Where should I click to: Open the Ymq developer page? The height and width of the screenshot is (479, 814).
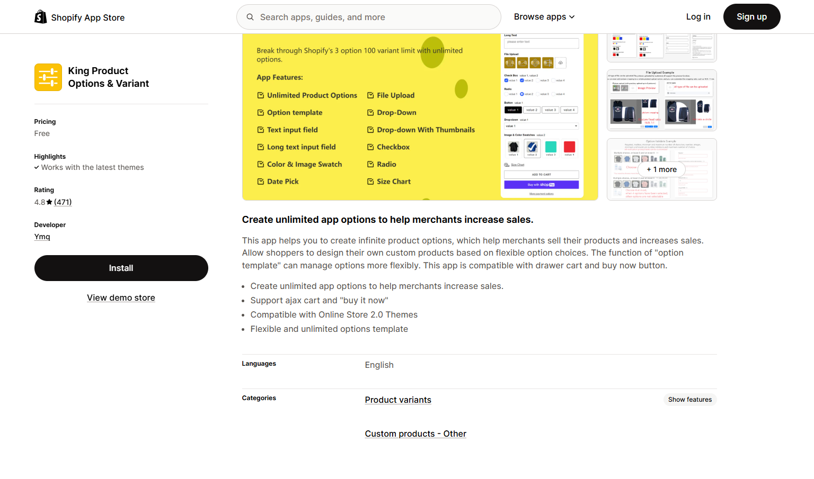pyautogui.click(x=42, y=237)
